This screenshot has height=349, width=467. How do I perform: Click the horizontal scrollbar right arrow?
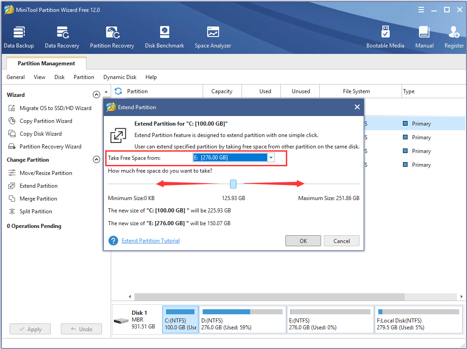462,296
